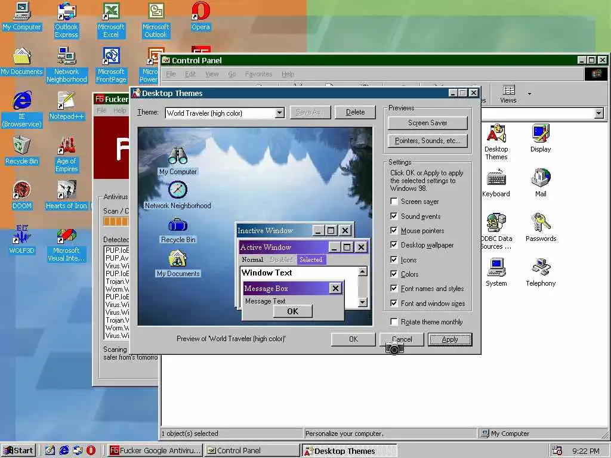Launch Microsoft FrontPage desktop shortcut
The width and height of the screenshot is (611, 458).
click(x=111, y=65)
